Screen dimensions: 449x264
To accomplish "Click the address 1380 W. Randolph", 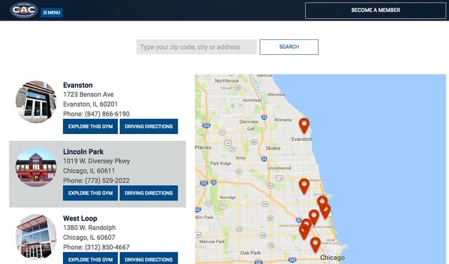I will (x=89, y=228).
